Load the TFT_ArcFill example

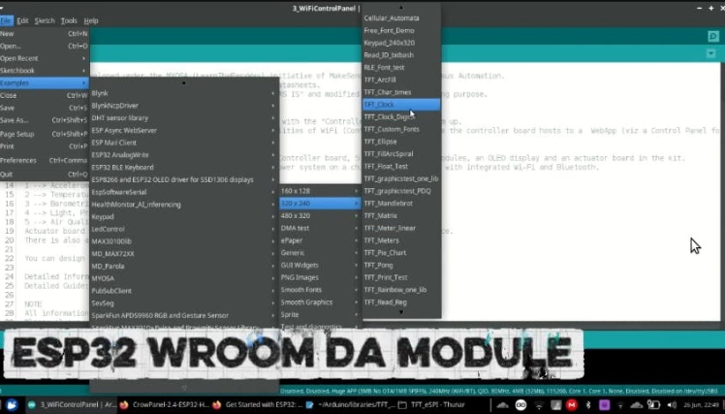[x=401, y=80]
